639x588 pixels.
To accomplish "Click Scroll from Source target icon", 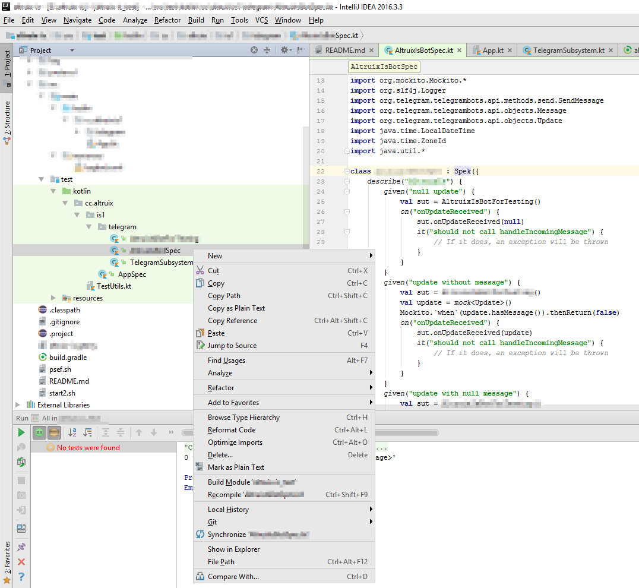I will click(254, 50).
